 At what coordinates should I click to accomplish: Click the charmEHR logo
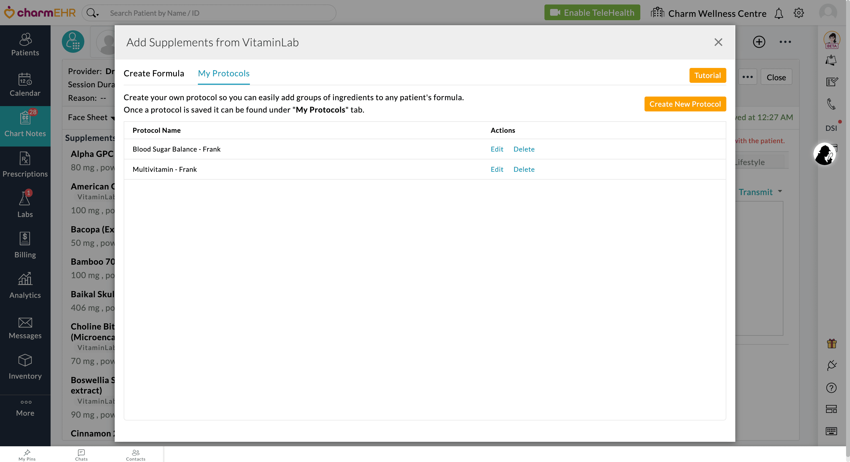(x=40, y=13)
